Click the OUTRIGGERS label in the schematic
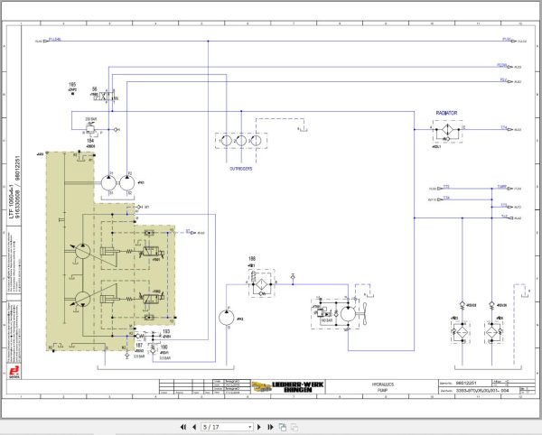The image size is (542, 435). (241, 169)
